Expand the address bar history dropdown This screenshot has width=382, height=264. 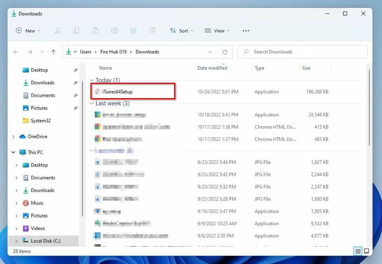point(210,52)
